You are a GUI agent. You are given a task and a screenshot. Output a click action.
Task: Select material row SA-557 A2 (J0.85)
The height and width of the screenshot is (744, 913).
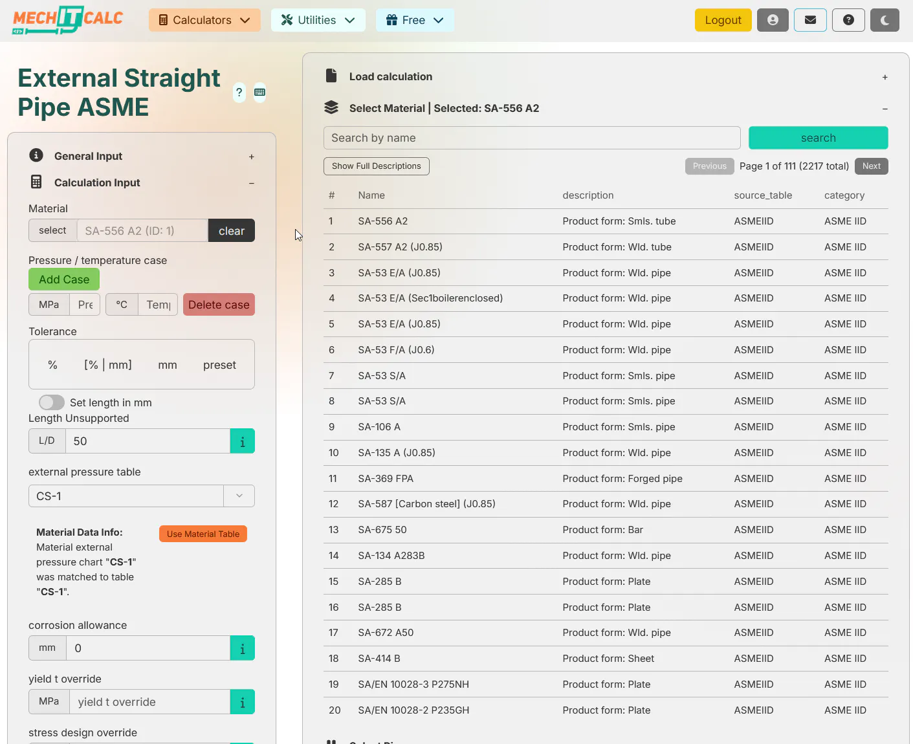click(x=606, y=247)
